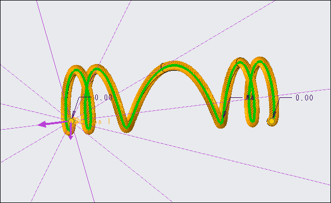Select the leader arrowhead of the left 0.00 dimension
Screen dimensions: 331x203
click(x=73, y=114)
